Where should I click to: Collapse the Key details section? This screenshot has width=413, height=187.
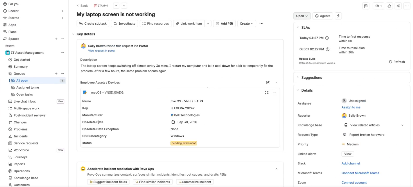(x=73, y=34)
